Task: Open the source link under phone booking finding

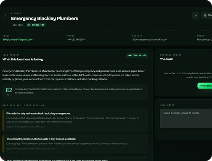Action: 25,126
